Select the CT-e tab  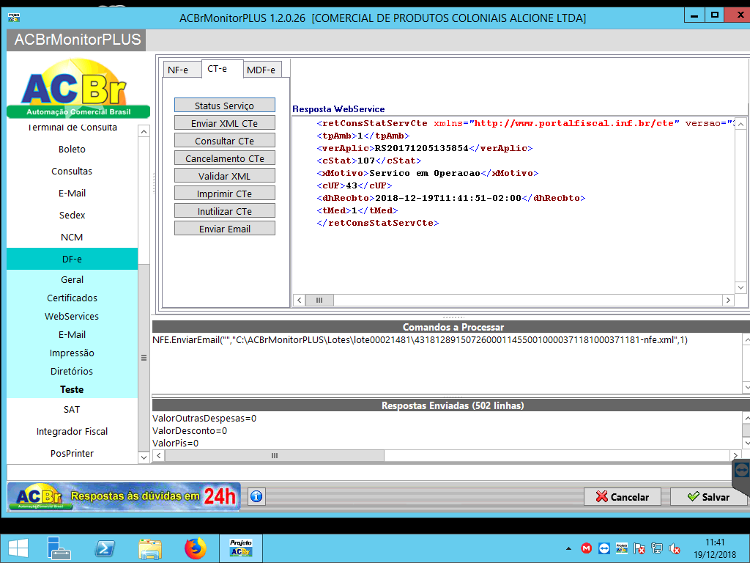point(223,68)
